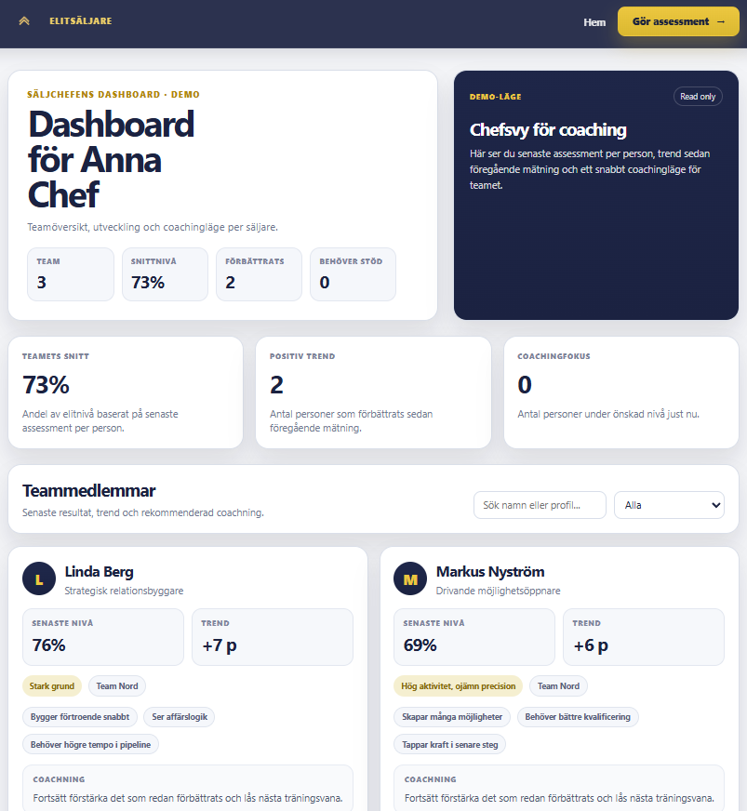
Task: Click the BEHÖVER STÖD stat card
Action: point(353,273)
